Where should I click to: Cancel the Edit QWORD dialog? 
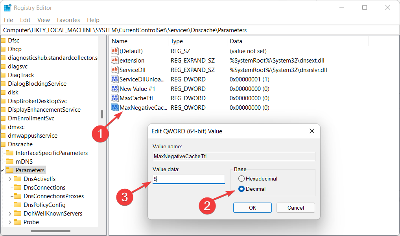pyautogui.click(x=295, y=208)
